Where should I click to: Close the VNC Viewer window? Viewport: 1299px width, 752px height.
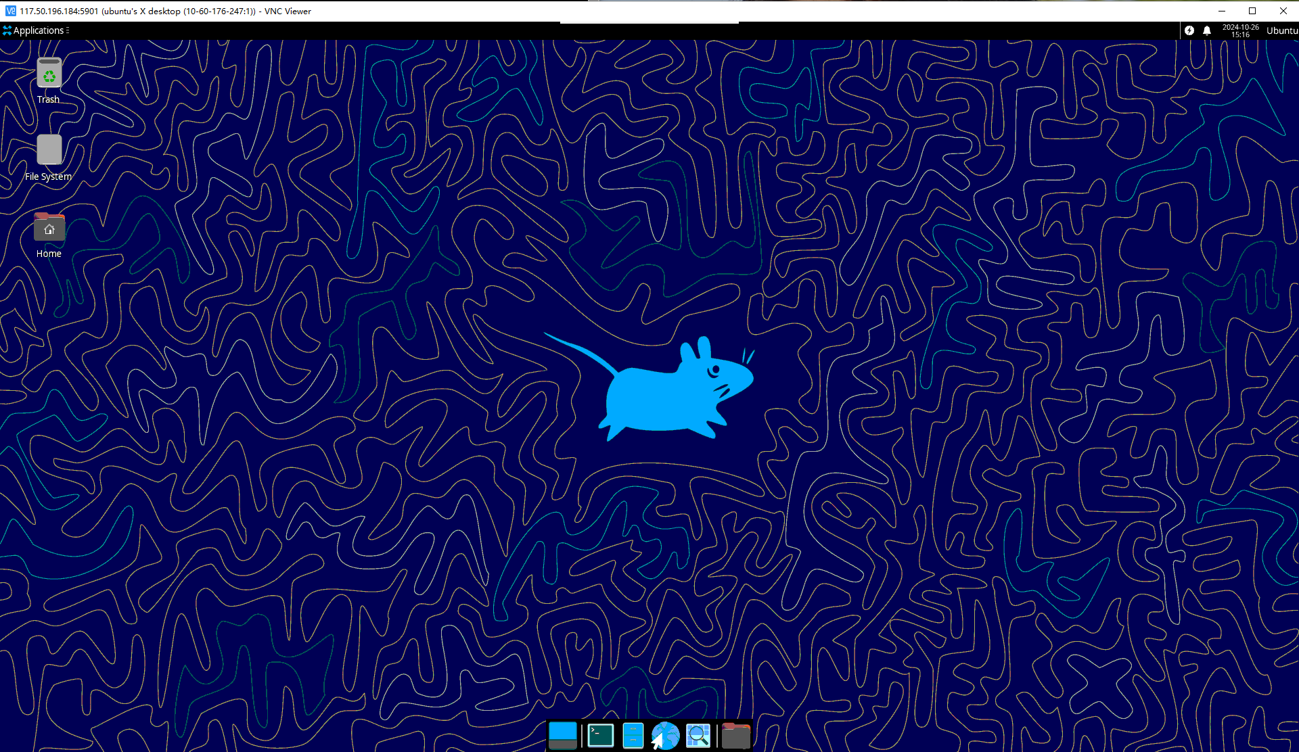[x=1283, y=11]
